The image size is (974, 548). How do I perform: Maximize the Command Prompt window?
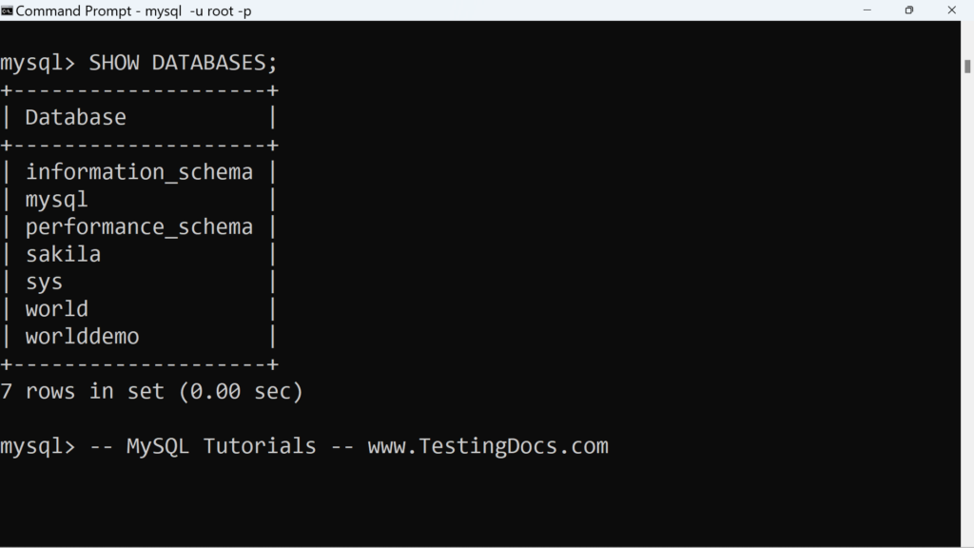point(909,10)
